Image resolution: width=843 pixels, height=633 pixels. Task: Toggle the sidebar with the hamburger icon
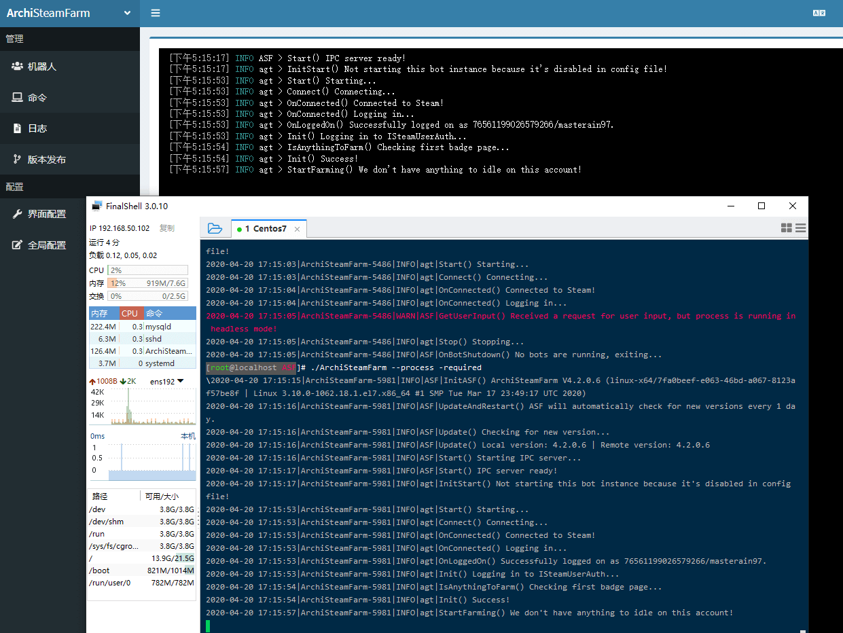tap(156, 13)
